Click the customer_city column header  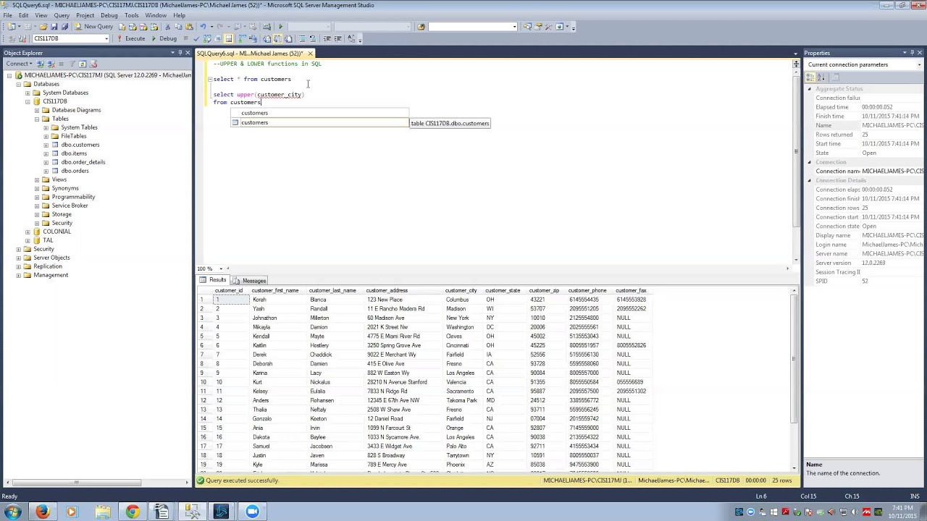coord(461,290)
